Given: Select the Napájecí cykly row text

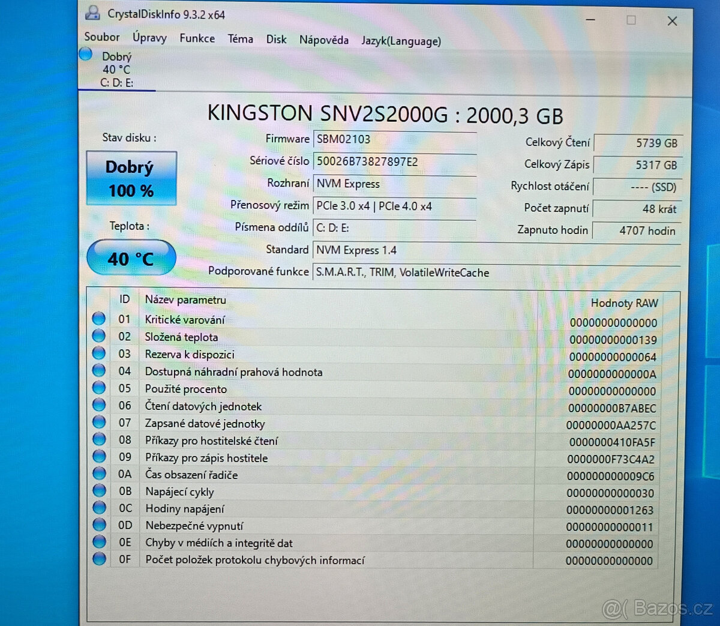Looking at the screenshot, I should click(x=179, y=492).
